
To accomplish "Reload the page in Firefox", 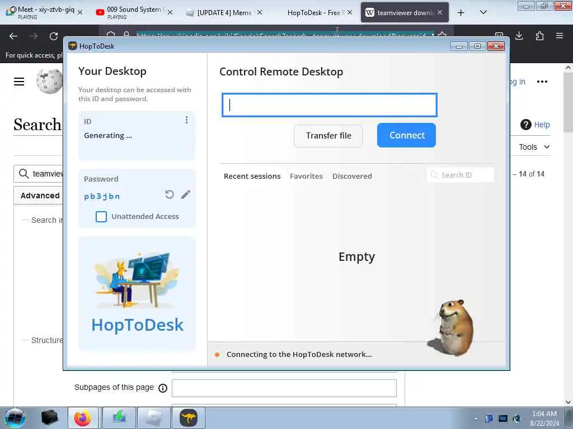I will [54, 36].
